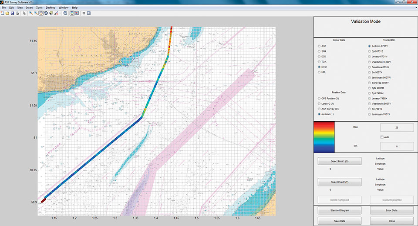Open the Insert menu
The height and width of the screenshot is (226, 418).
coord(29,8)
